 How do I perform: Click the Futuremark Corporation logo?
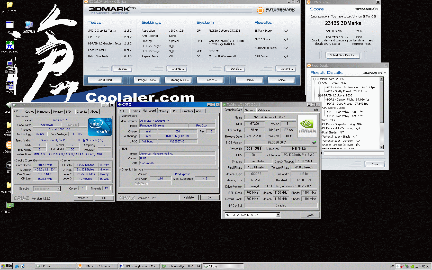(276, 10)
